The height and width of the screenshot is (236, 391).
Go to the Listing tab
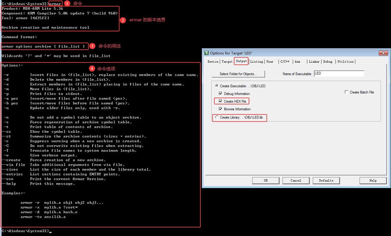(256, 62)
